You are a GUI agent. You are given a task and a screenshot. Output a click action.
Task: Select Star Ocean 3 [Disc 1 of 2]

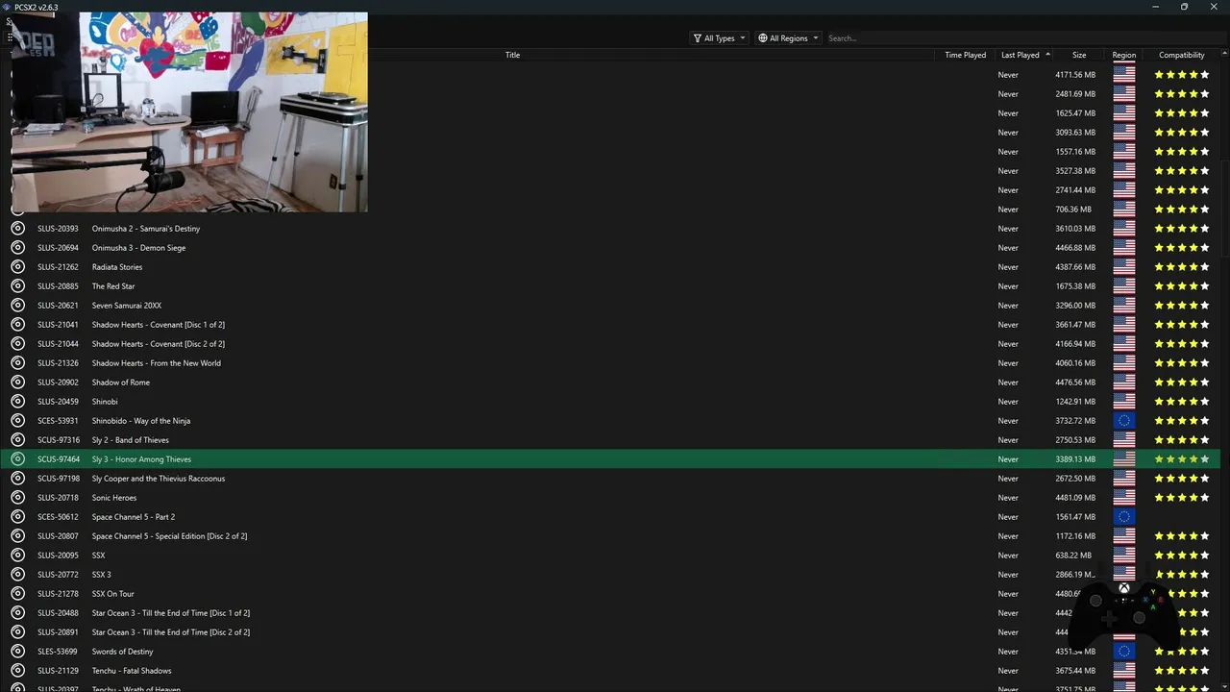(171, 613)
